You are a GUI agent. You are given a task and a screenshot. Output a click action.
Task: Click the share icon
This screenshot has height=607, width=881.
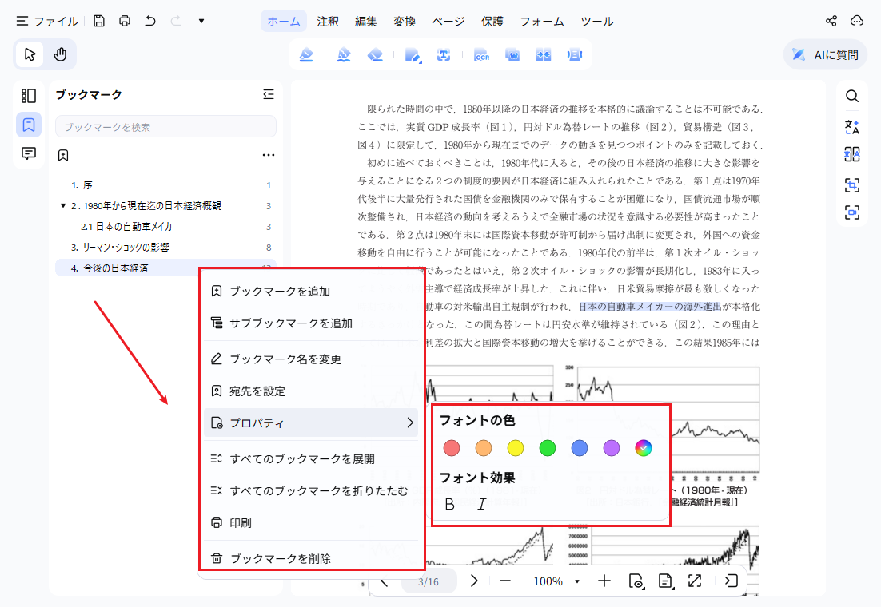tap(831, 21)
